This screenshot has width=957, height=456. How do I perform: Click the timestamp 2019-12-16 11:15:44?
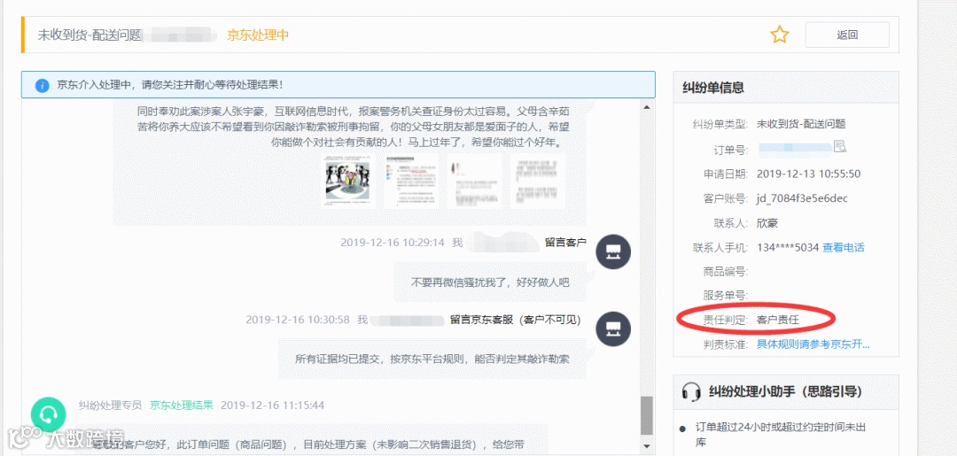272,405
